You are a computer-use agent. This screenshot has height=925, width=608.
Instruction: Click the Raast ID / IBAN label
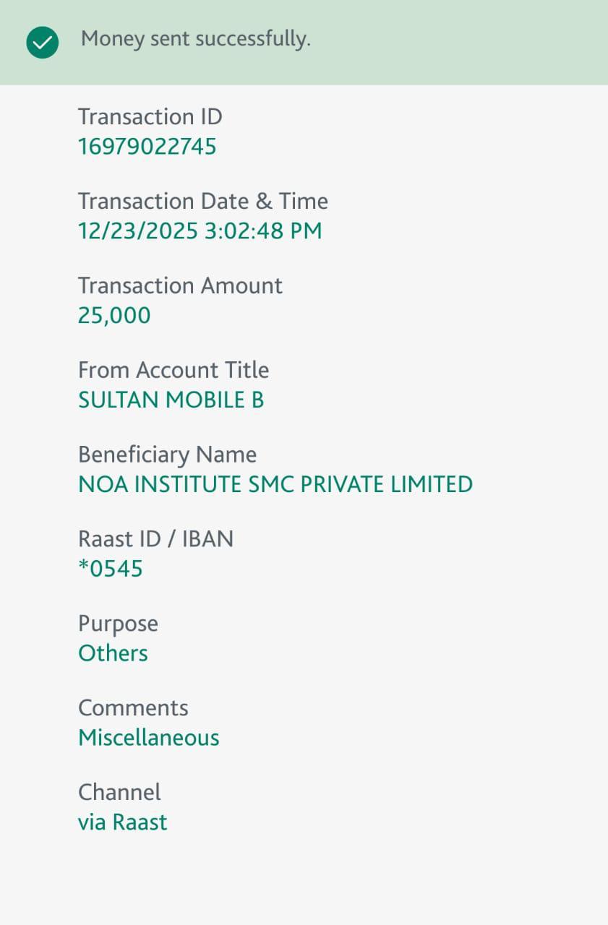[155, 539]
